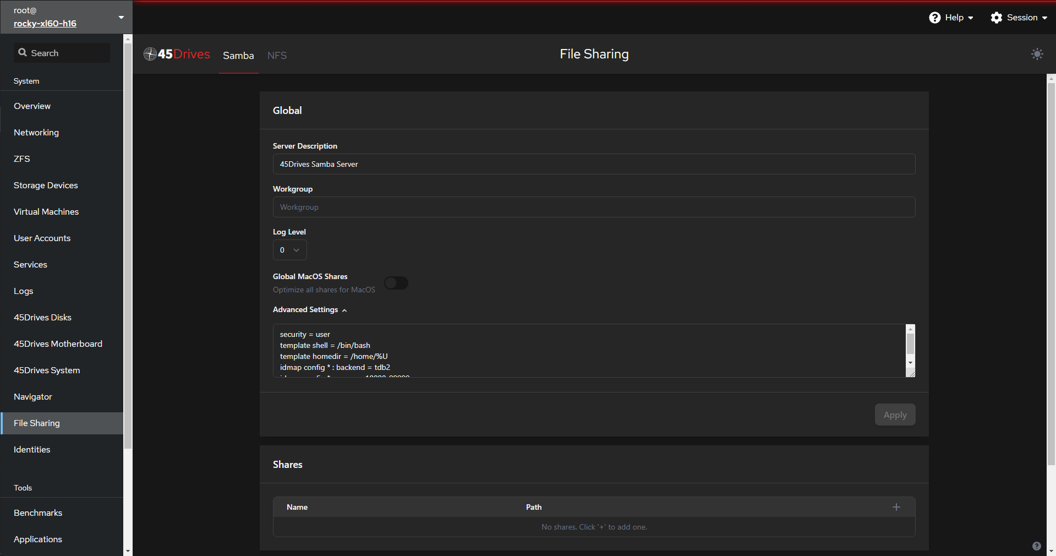Enable Global MacOS Shares switch
1056x556 pixels.
coord(396,283)
